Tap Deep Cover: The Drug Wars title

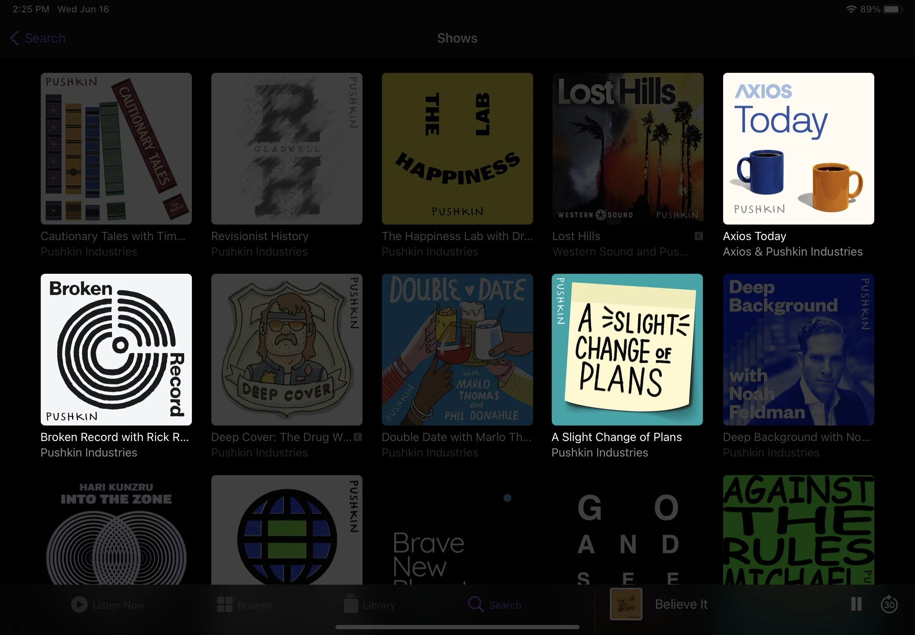coord(281,437)
